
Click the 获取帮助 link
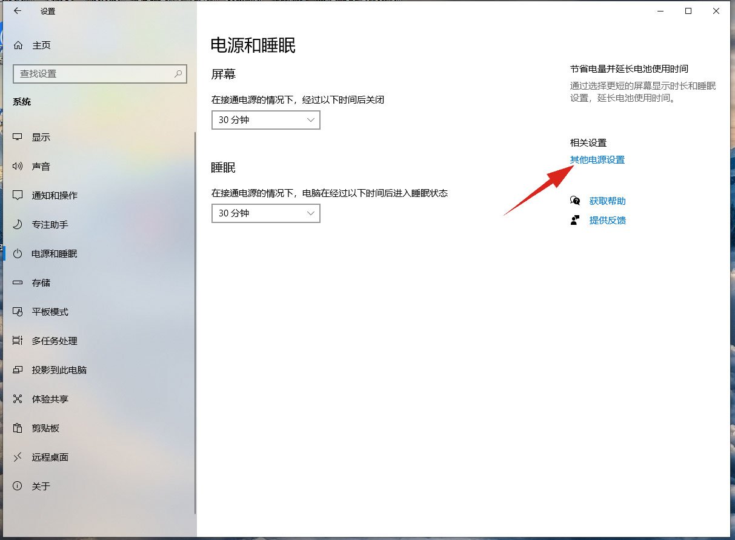[608, 200]
